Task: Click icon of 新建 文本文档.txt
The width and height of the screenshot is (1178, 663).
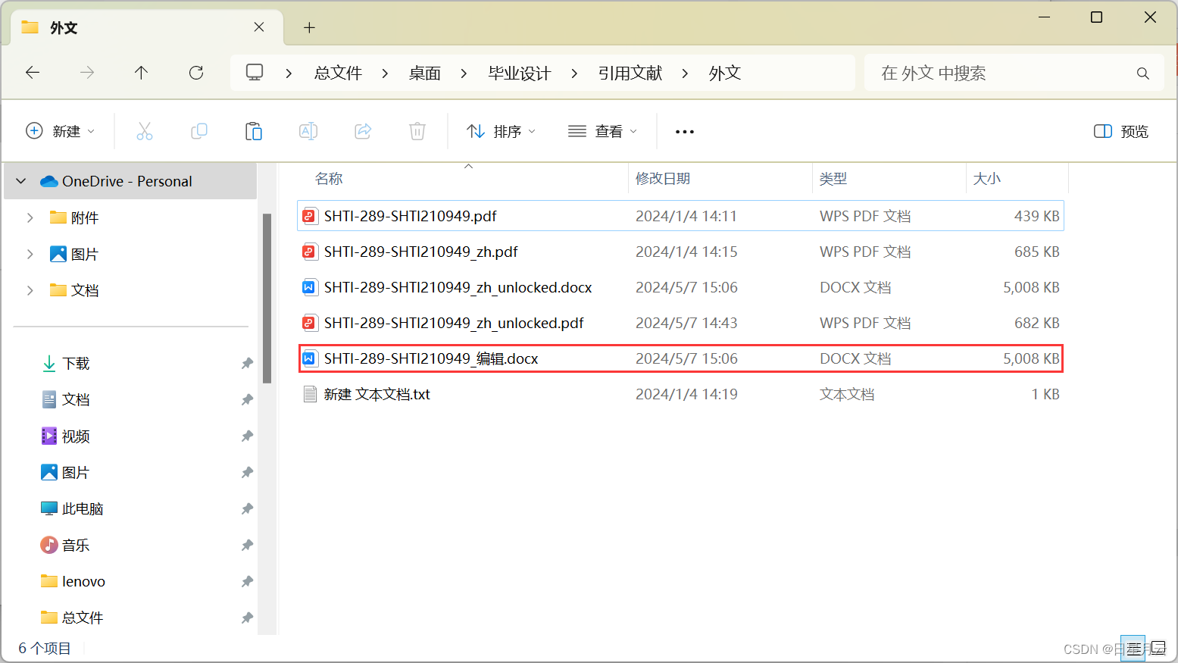Action: [309, 394]
